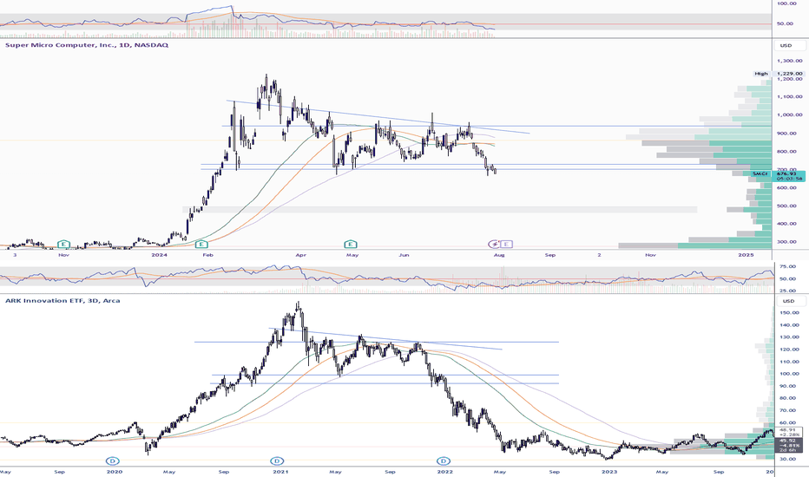The image size is (809, 477).
Task: Click the Feb label on the time axis
Action: click(207, 255)
